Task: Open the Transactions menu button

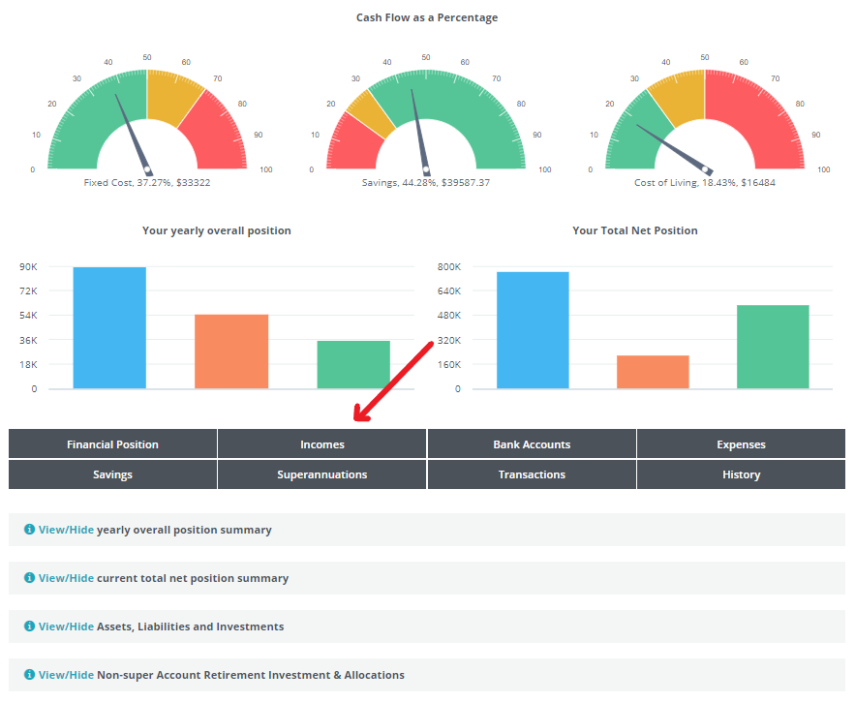Action: tap(532, 474)
